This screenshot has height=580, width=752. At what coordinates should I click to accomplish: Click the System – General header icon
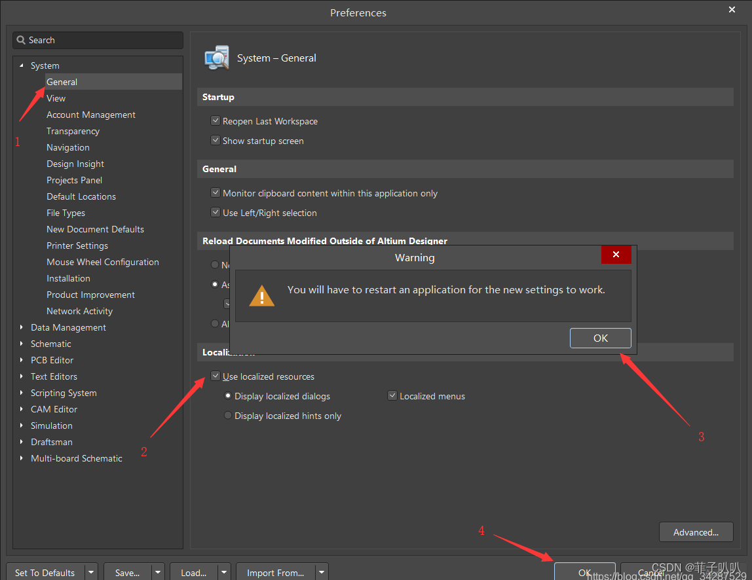pos(217,58)
